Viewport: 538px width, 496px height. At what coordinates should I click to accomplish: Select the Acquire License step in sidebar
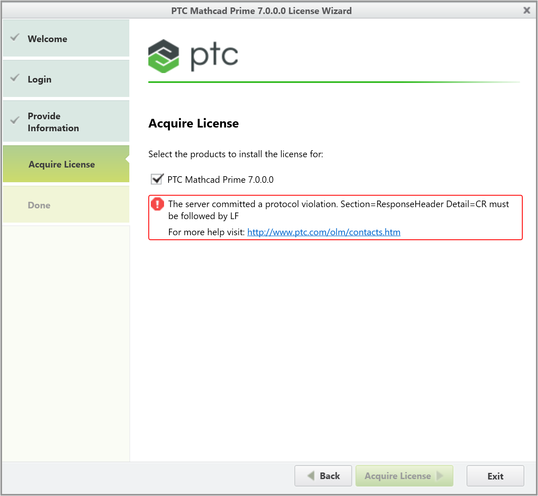[61, 164]
